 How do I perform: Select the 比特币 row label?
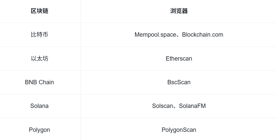click(39, 35)
